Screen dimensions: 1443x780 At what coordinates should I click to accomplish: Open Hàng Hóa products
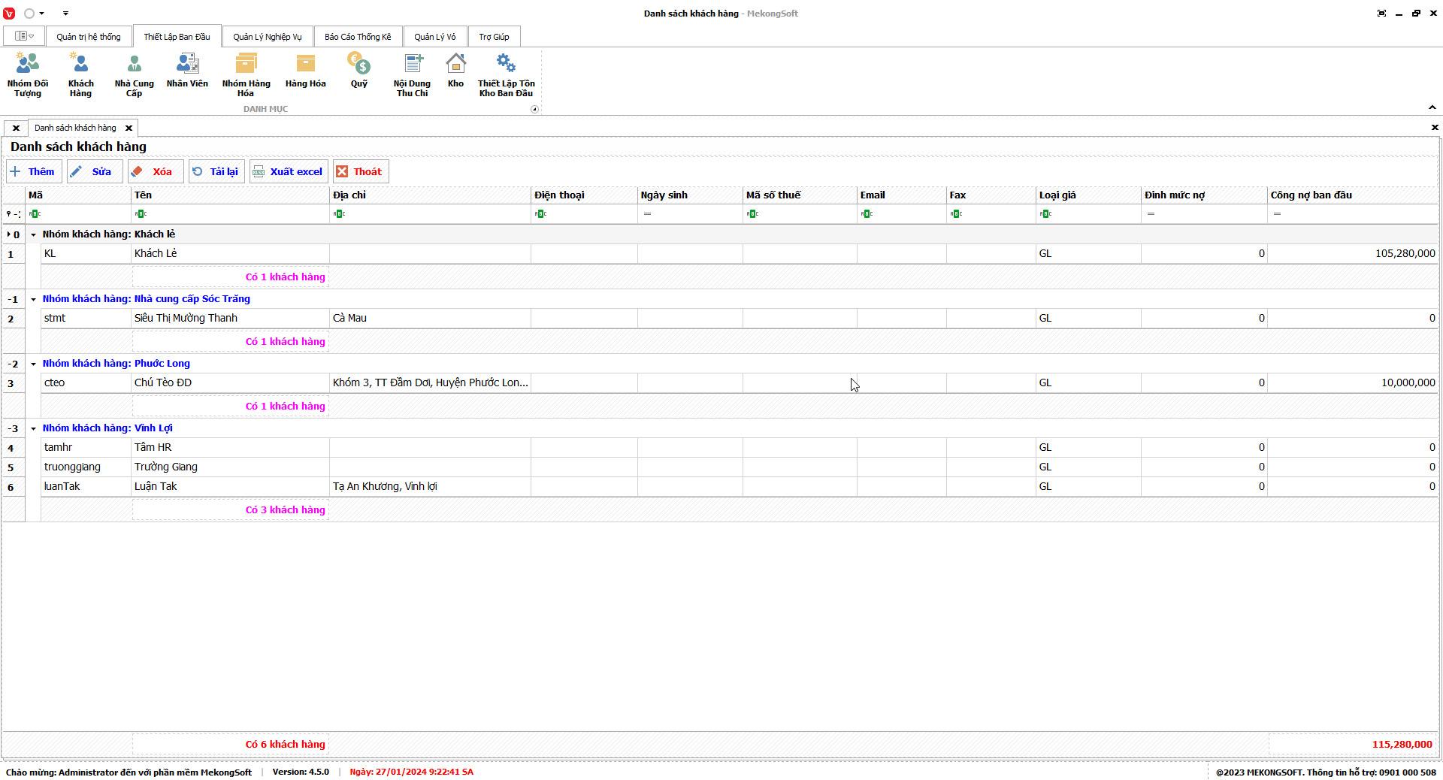click(305, 71)
